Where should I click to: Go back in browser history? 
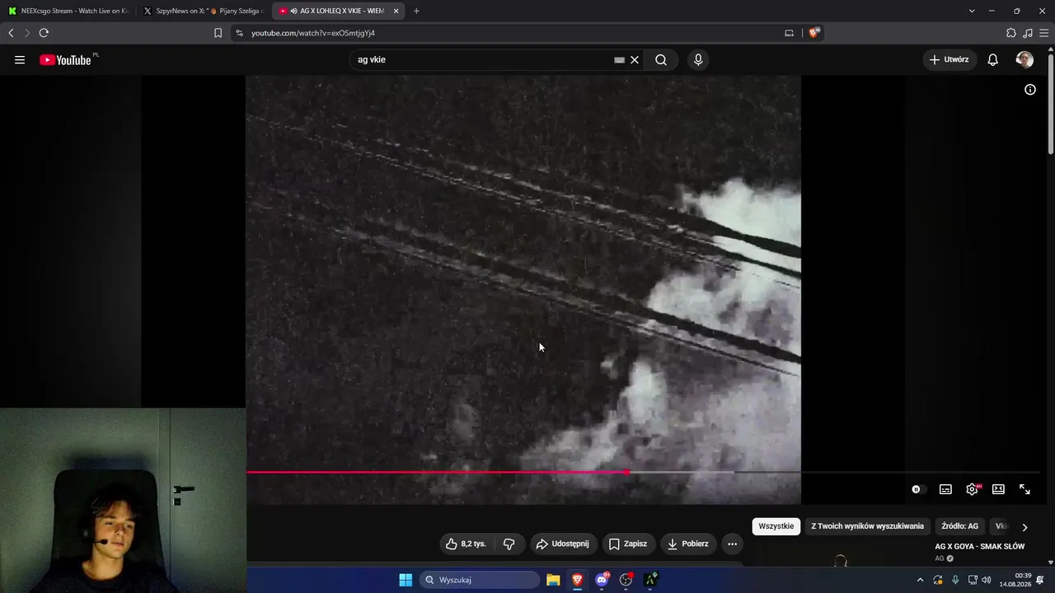(x=11, y=33)
